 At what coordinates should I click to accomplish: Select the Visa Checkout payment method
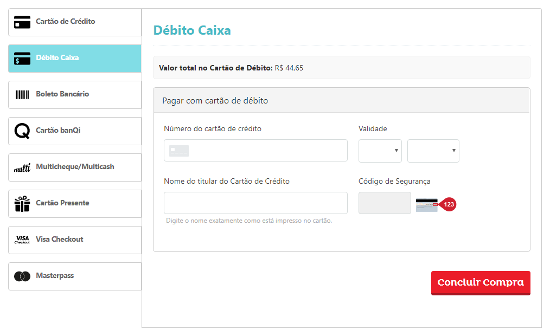click(74, 240)
